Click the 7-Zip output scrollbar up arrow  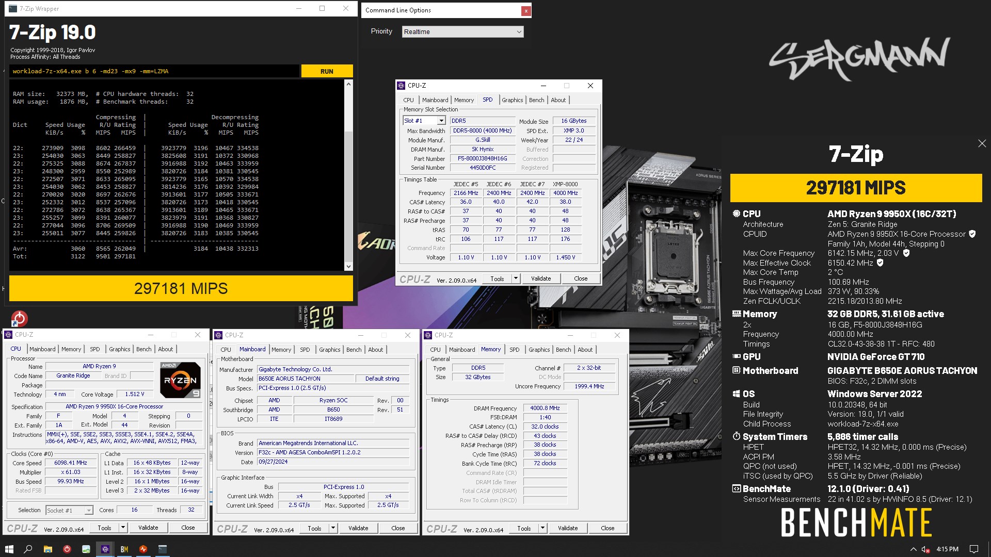(x=349, y=84)
